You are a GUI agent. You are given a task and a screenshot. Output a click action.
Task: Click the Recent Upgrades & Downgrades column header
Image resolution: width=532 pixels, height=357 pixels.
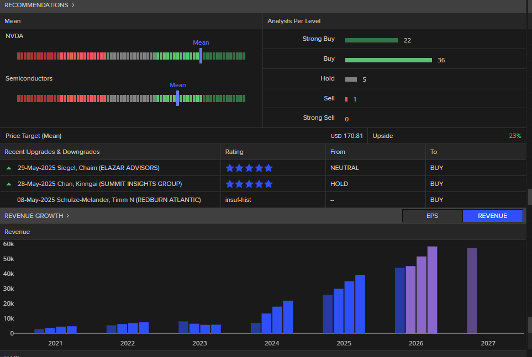click(x=52, y=152)
